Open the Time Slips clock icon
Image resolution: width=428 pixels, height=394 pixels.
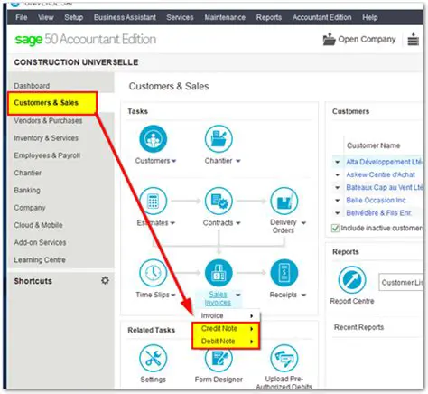pyautogui.click(x=153, y=273)
